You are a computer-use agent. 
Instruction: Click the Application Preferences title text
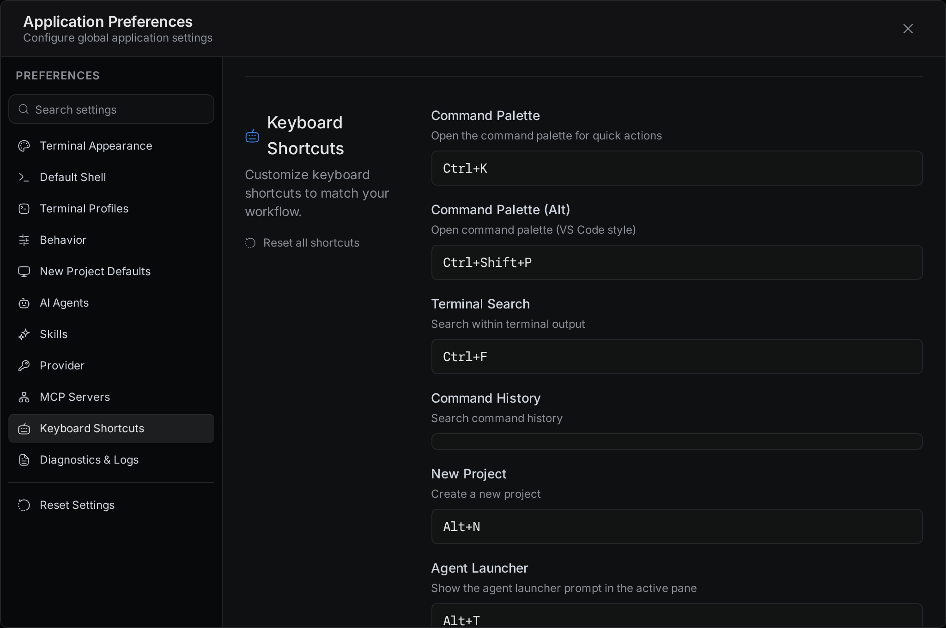click(108, 21)
